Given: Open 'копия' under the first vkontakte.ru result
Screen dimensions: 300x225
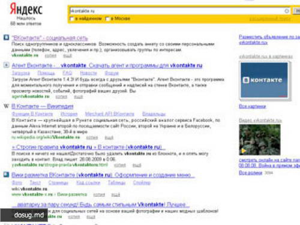Looking at the screenshot, I should 50,56.
